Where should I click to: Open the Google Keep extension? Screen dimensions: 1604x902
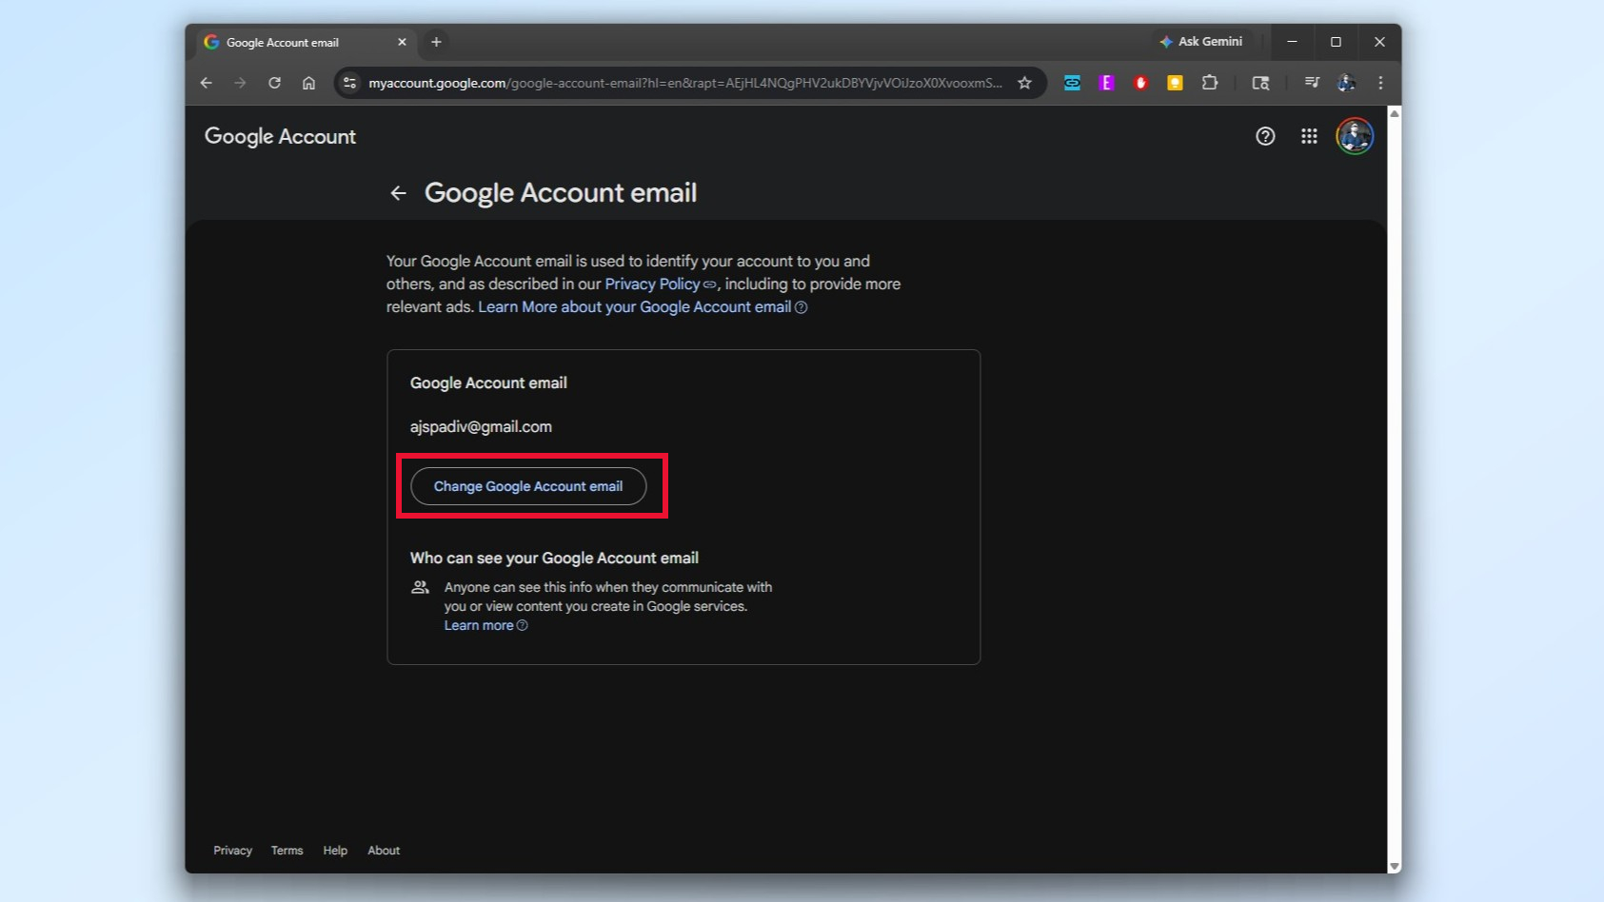tap(1175, 83)
